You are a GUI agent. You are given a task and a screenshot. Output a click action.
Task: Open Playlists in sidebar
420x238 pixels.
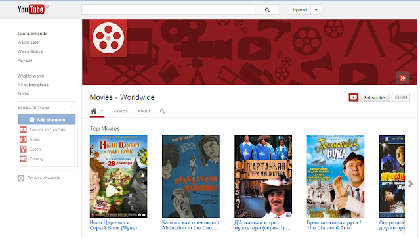(25, 60)
